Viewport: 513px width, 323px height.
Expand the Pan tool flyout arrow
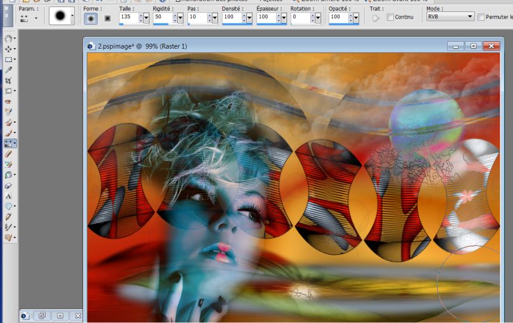(15, 39)
